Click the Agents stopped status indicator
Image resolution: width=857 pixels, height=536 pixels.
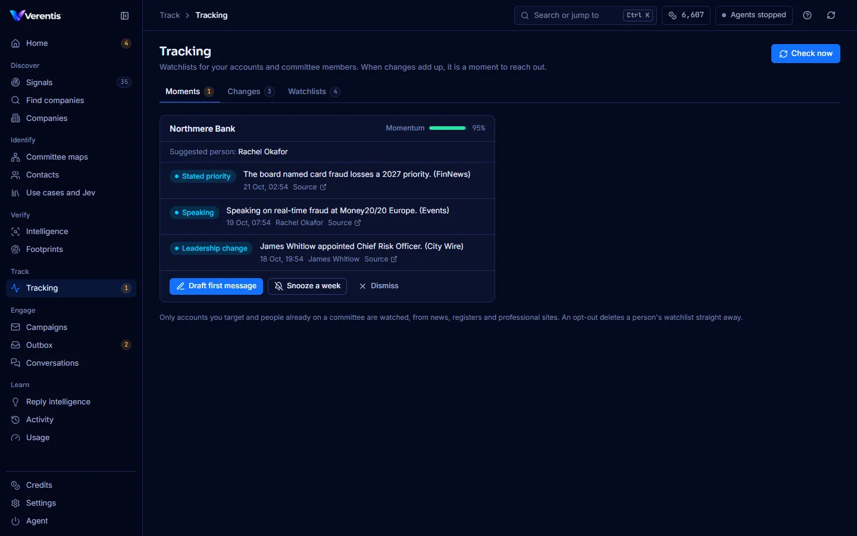tap(754, 15)
